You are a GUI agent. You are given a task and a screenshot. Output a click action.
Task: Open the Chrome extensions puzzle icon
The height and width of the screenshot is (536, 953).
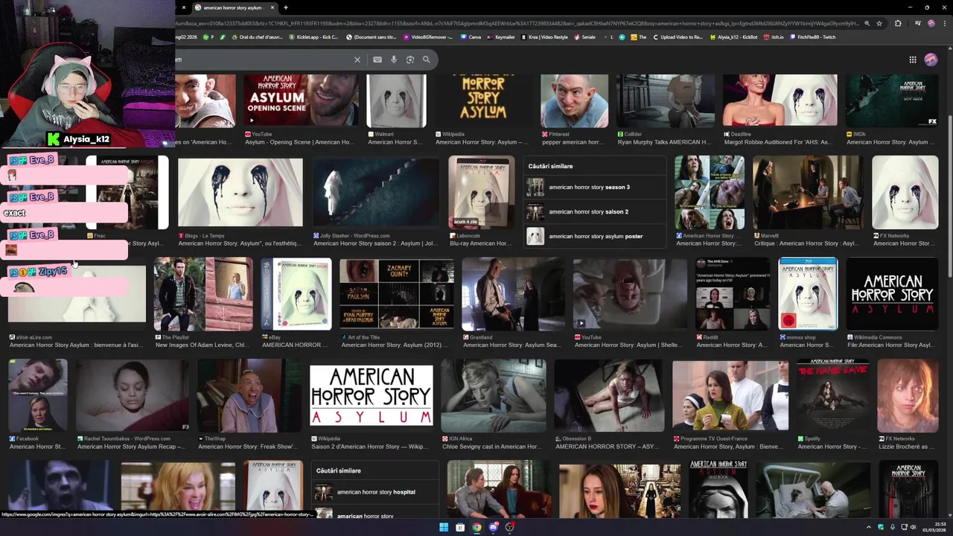click(x=898, y=23)
